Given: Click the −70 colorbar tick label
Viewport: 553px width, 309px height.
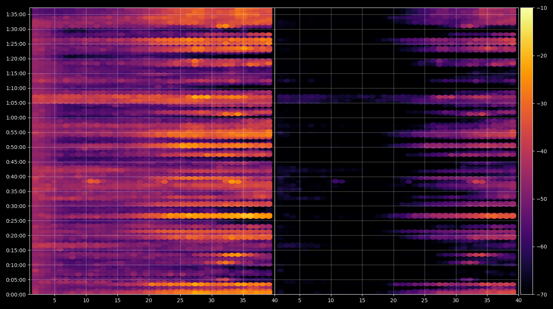Looking at the screenshot, I should click(542, 295).
